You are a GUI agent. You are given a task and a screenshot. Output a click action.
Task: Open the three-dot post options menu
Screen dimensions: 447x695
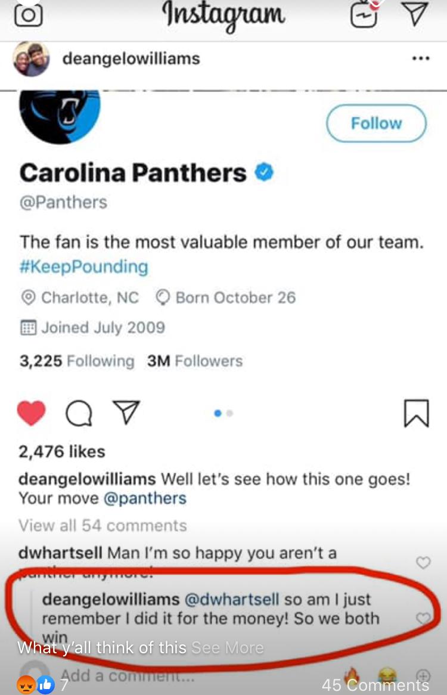[420, 58]
